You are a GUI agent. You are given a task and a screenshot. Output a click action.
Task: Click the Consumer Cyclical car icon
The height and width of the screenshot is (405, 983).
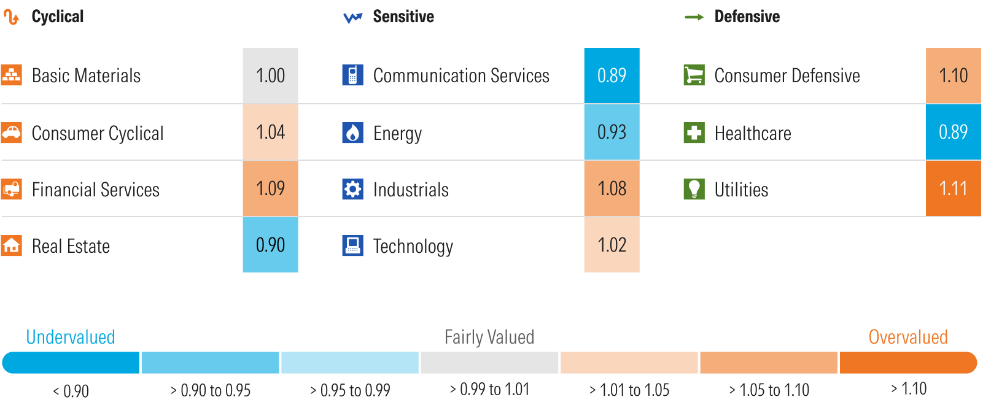click(11, 132)
